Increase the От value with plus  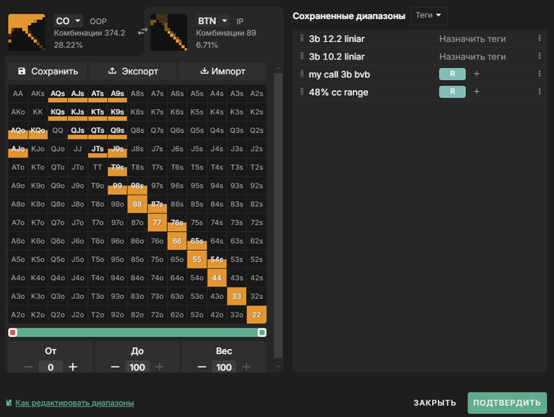[x=73, y=367]
